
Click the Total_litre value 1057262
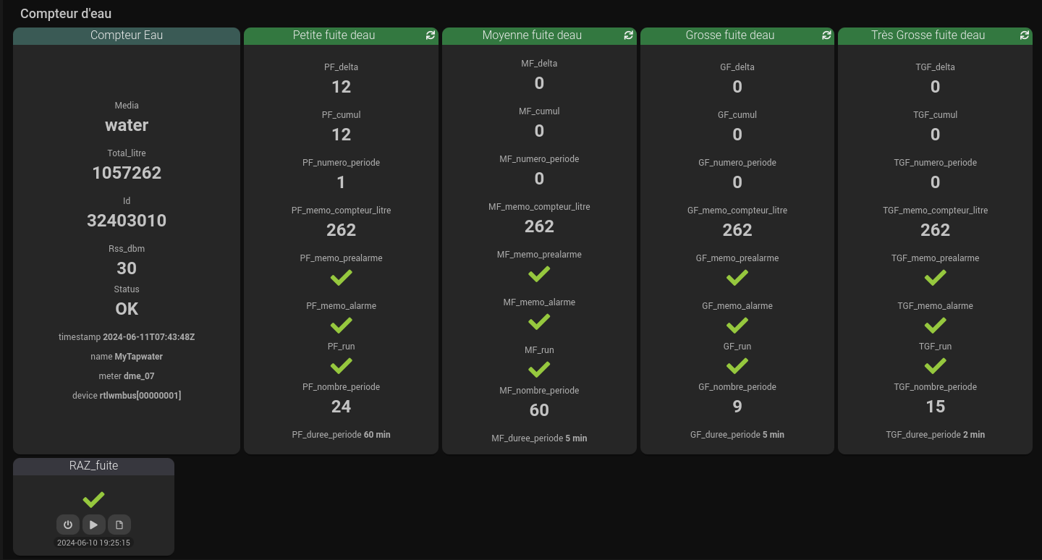pos(127,173)
